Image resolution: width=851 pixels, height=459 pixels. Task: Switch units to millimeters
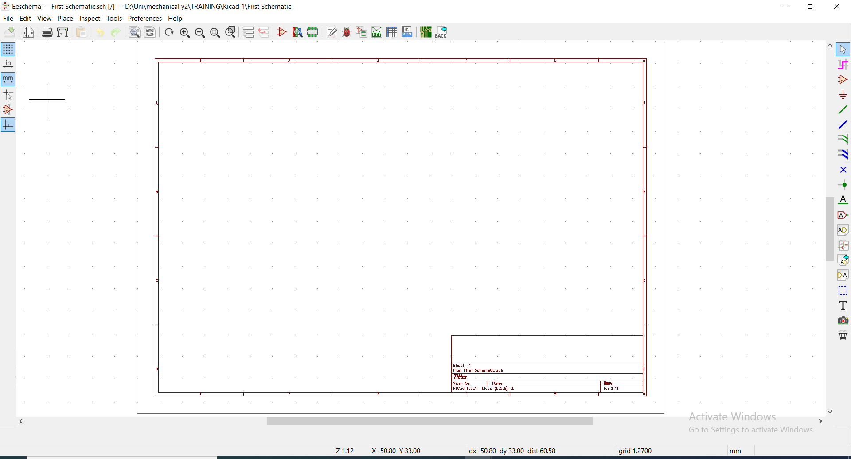coord(8,79)
